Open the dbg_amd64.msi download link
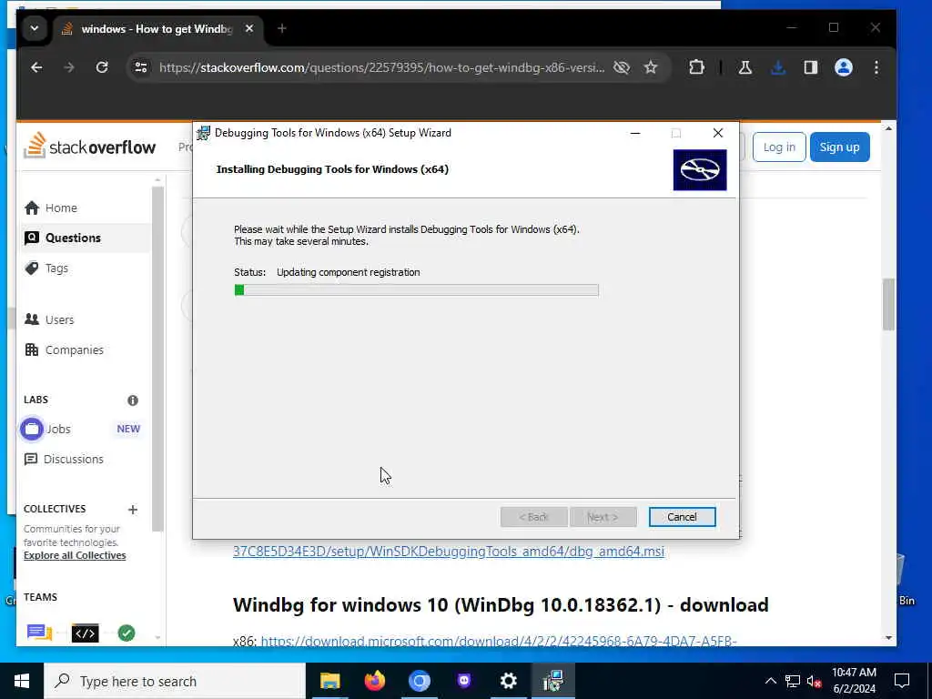This screenshot has width=932, height=699. [x=448, y=551]
